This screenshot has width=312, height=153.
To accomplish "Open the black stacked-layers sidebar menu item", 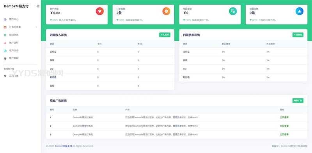I will coord(11,58).
